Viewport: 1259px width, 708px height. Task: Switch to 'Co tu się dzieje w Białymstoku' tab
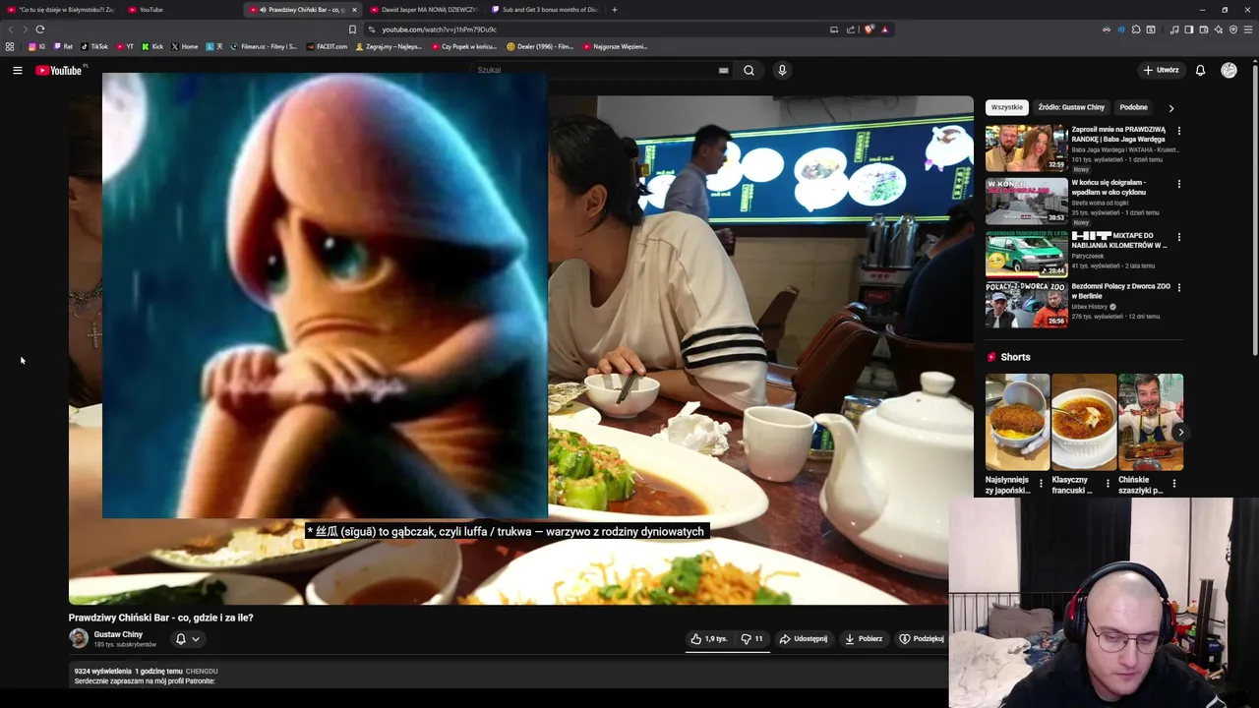(61, 10)
